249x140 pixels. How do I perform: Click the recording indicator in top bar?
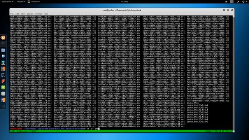click(x=226, y=2)
